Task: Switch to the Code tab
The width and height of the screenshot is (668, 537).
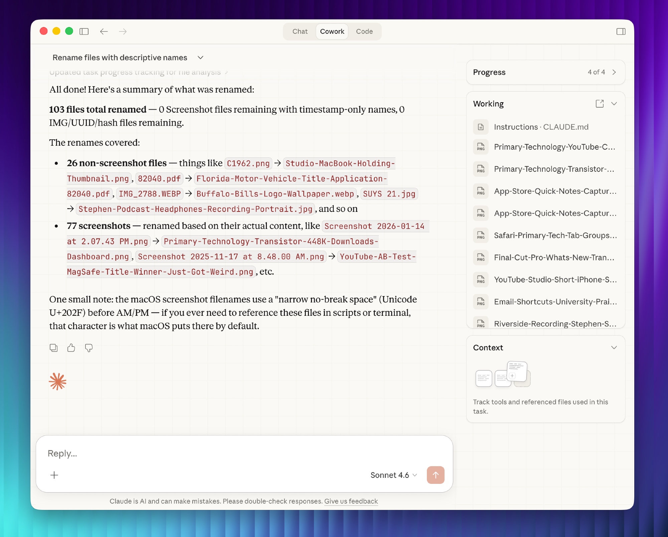Action: [x=364, y=31]
